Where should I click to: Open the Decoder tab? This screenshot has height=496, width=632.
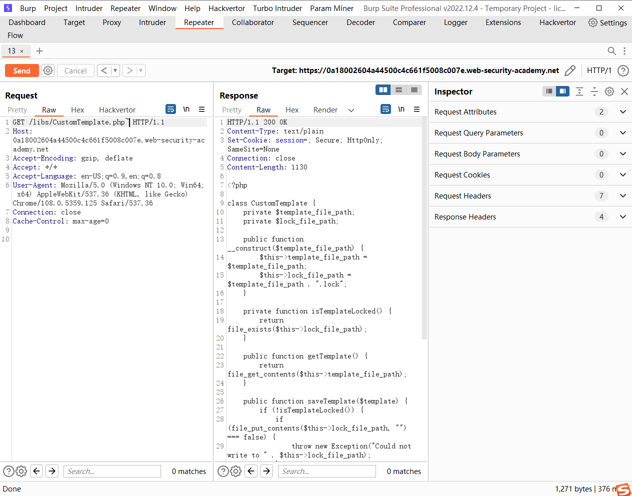point(360,22)
